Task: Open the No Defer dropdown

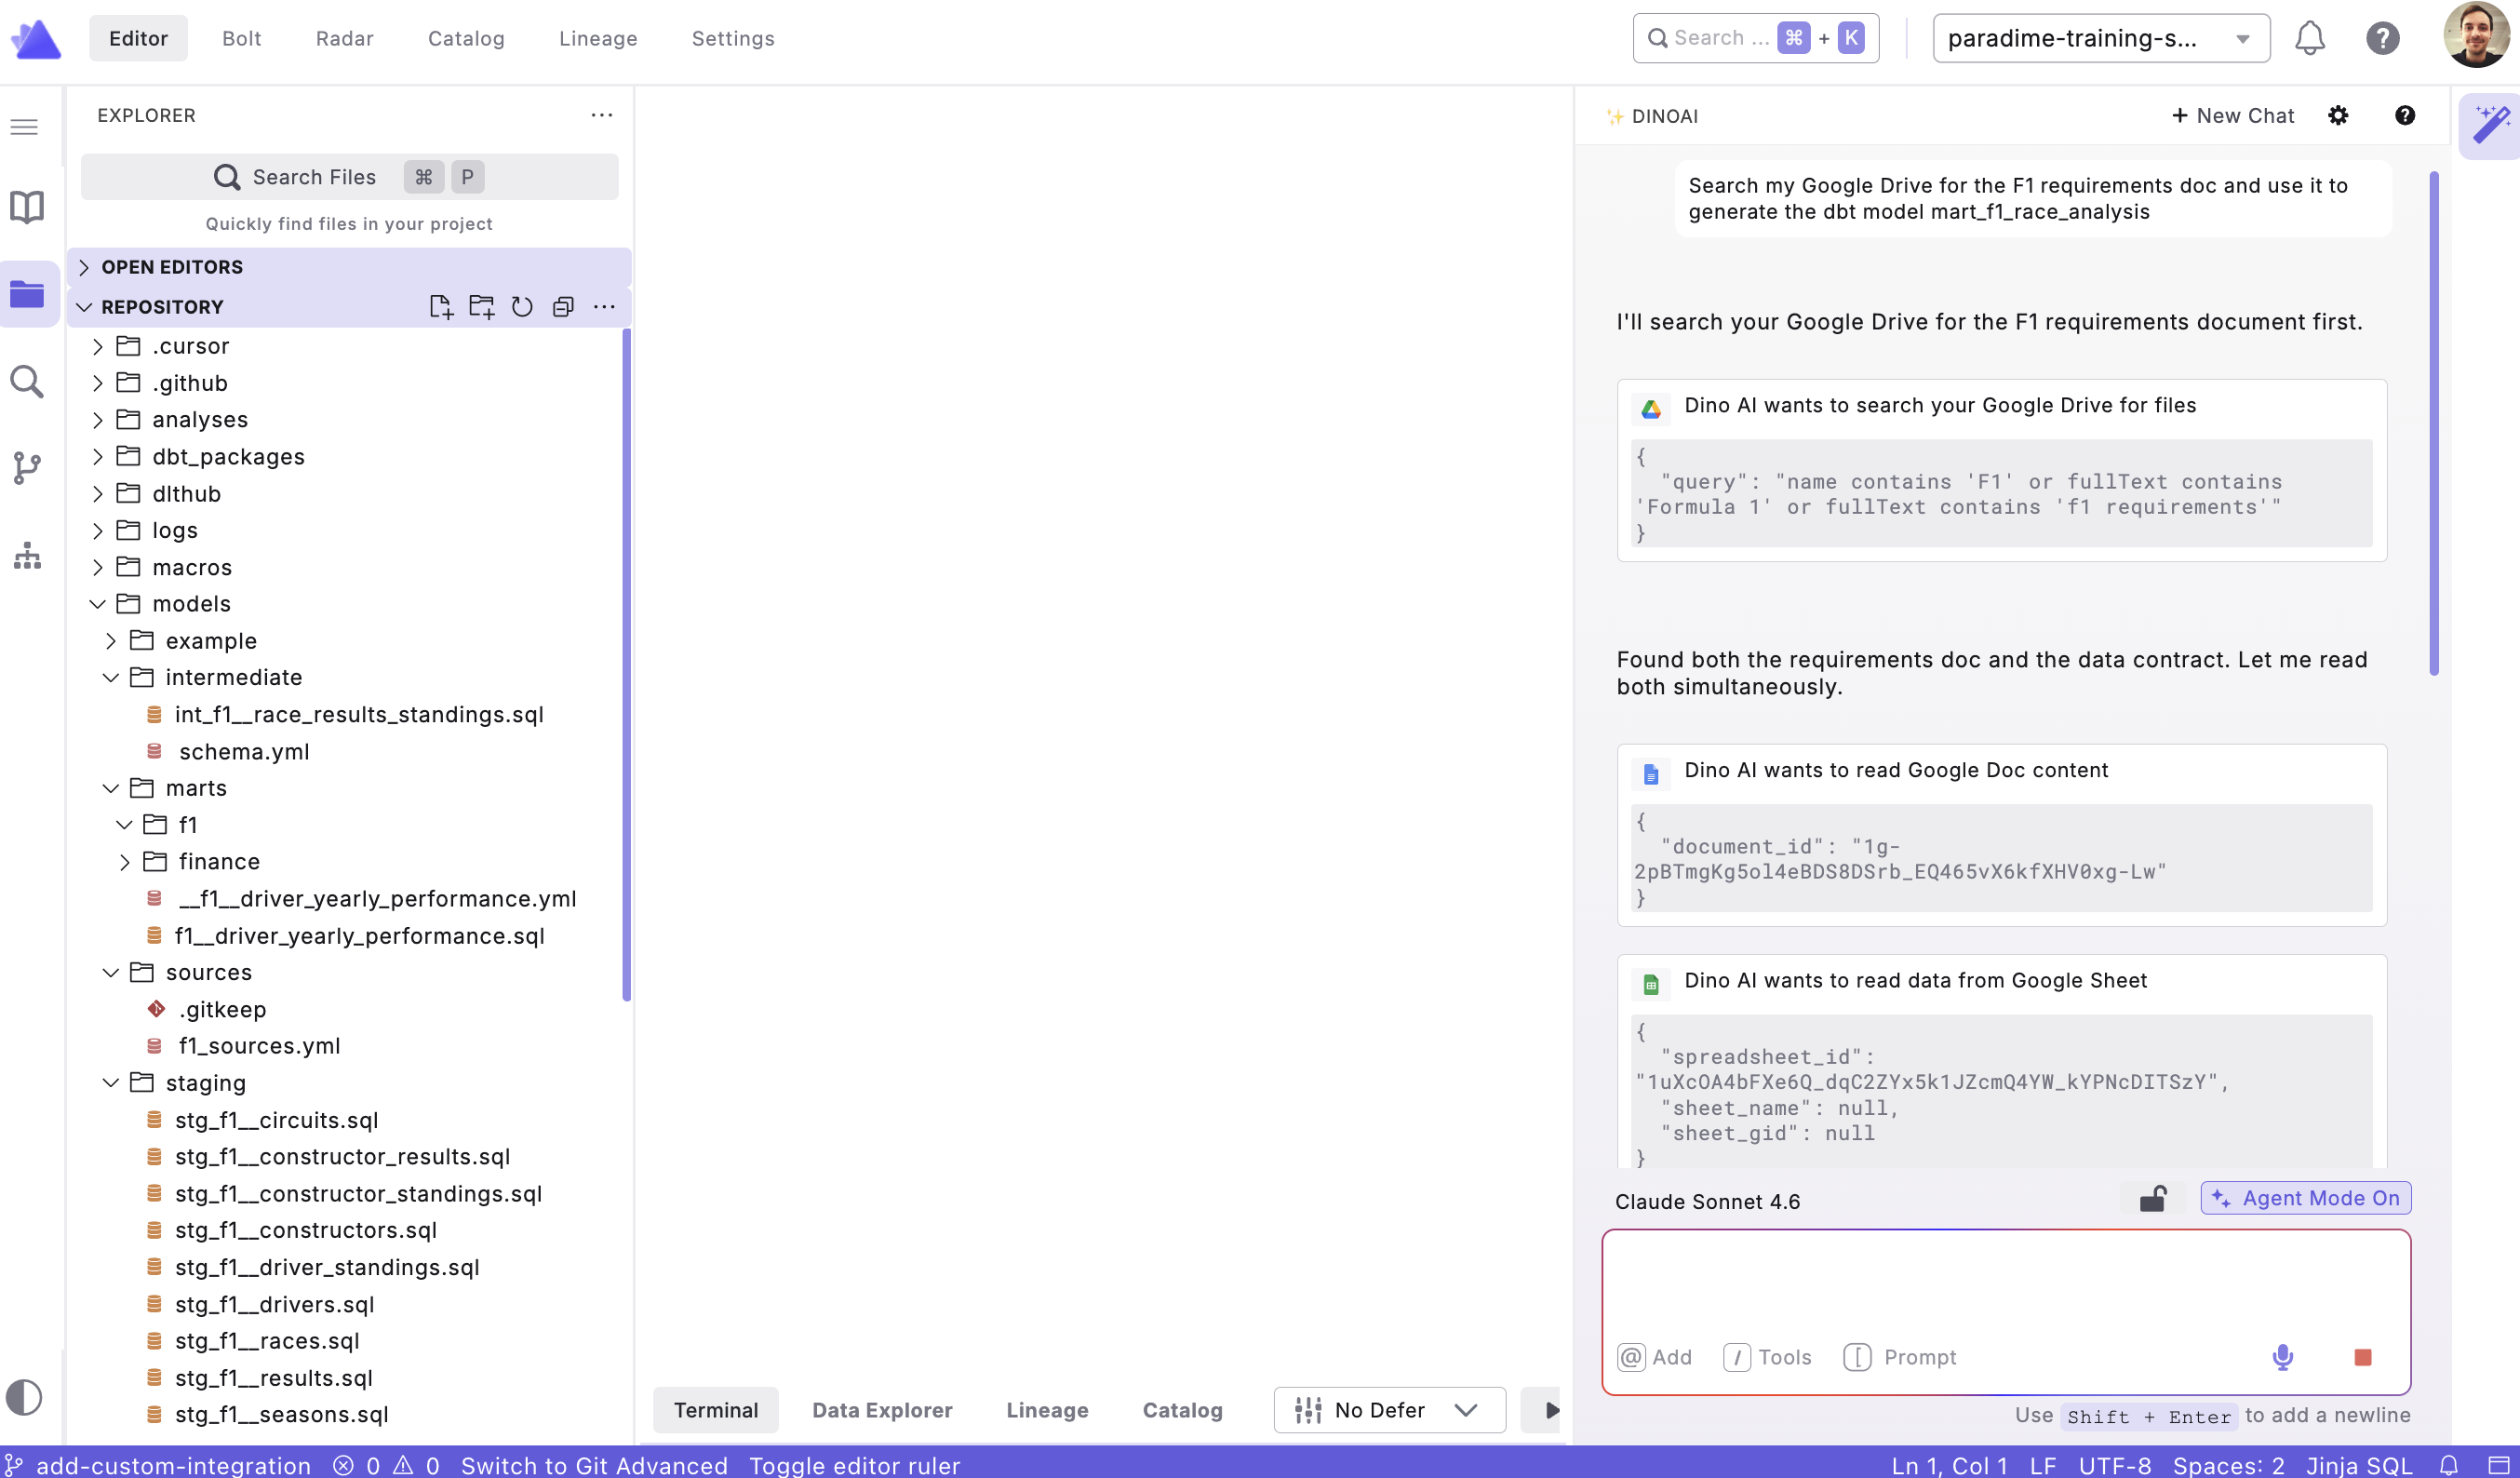Action: click(1389, 1410)
